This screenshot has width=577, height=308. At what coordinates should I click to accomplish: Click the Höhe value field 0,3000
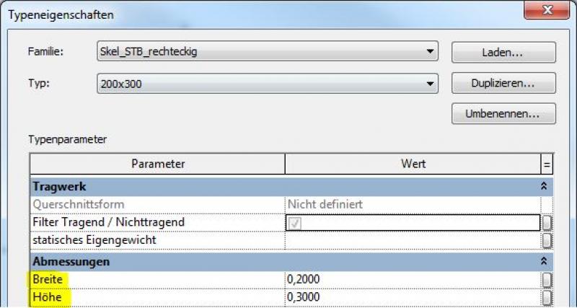click(x=411, y=297)
